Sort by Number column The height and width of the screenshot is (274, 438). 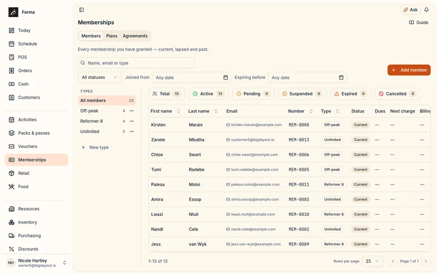click(x=300, y=111)
